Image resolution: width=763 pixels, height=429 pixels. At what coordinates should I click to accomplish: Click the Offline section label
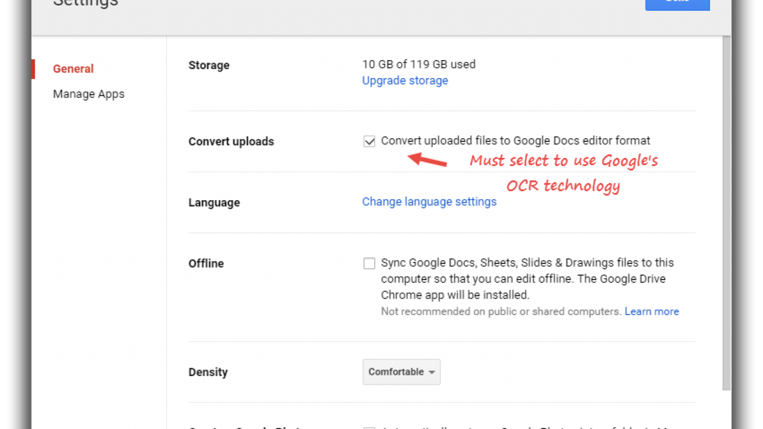click(206, 263)
